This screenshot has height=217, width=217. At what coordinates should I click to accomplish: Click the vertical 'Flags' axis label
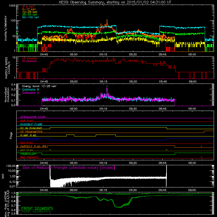coord(11,135)
